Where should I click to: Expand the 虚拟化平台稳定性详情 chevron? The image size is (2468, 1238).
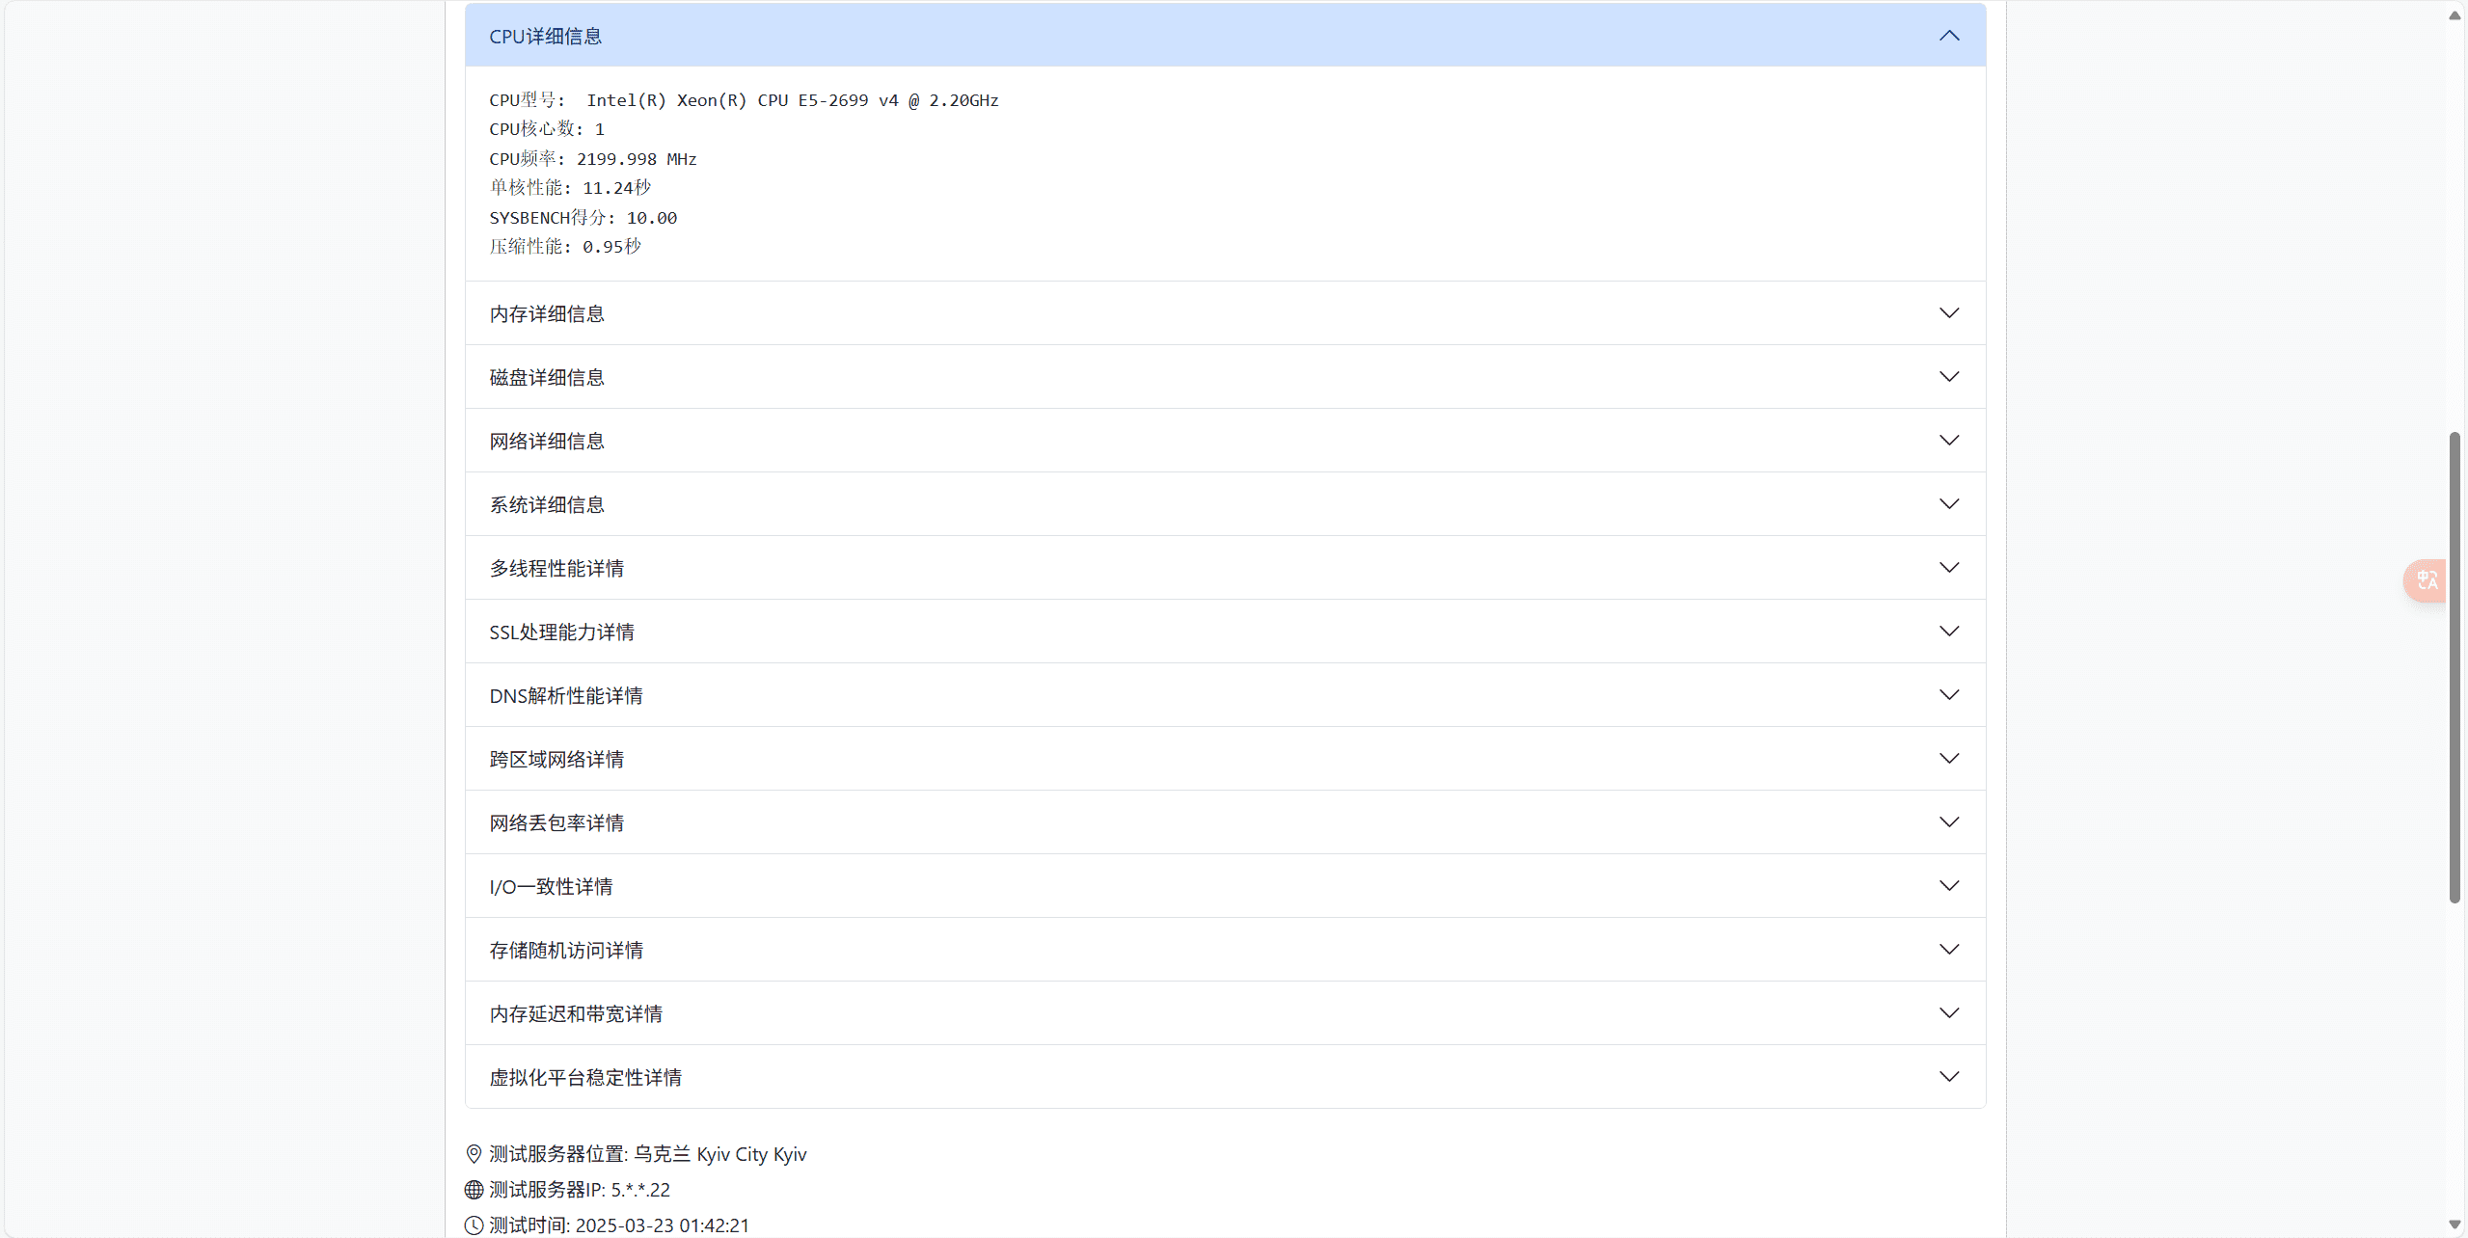pos(1949,1077)
